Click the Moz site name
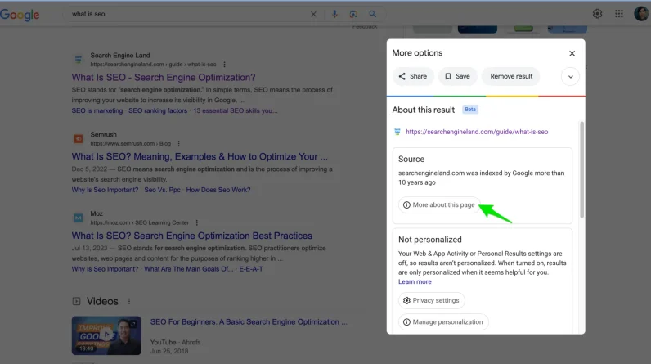The height and width of the screenshot is (364, 651). (97, 213)
